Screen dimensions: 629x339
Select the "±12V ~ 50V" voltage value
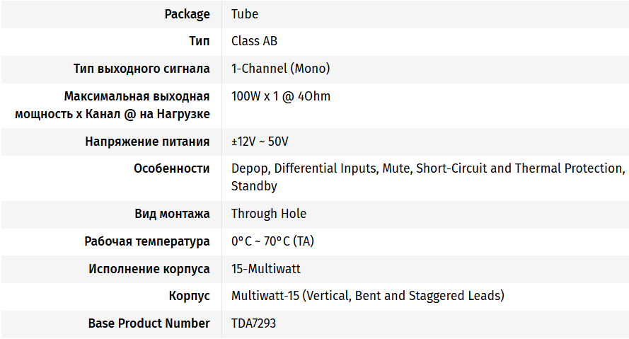pos(260,142)
